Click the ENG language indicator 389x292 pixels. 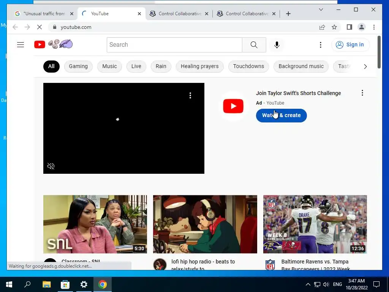(337, 284)
